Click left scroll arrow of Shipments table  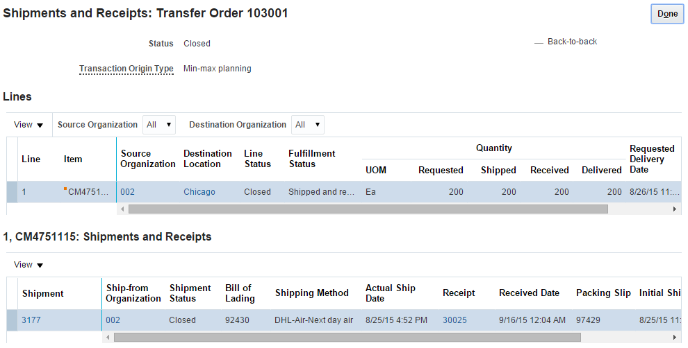[x=108, y=337]
